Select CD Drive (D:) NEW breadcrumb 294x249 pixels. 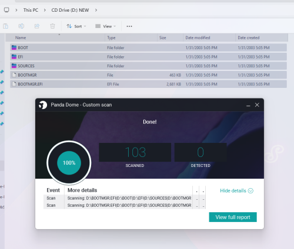(x=70, y=10)
